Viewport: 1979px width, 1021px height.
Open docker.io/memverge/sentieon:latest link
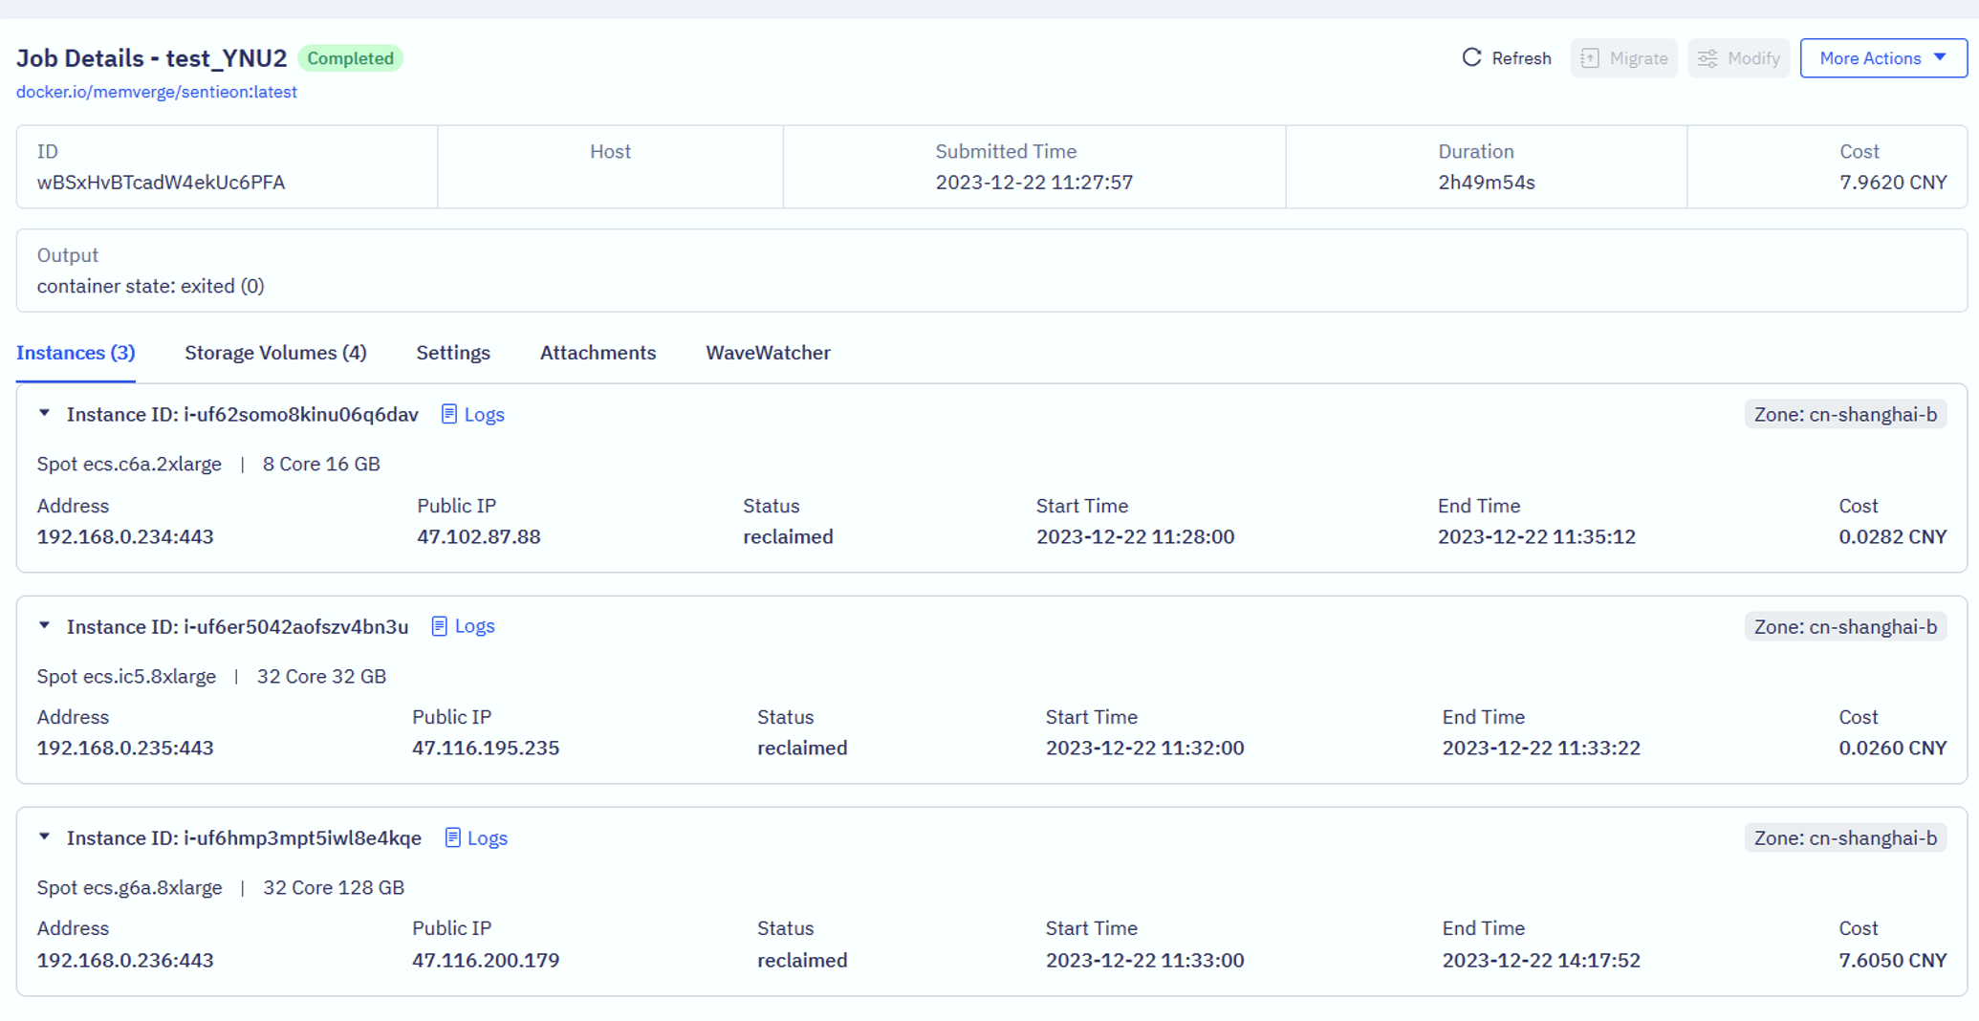(x=157, y=92)
